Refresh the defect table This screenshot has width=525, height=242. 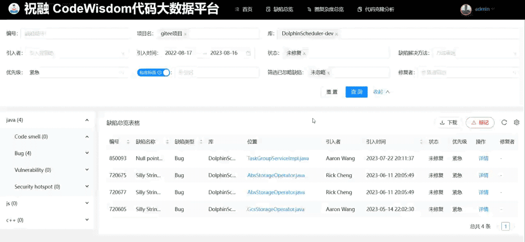tap(504, 122)
